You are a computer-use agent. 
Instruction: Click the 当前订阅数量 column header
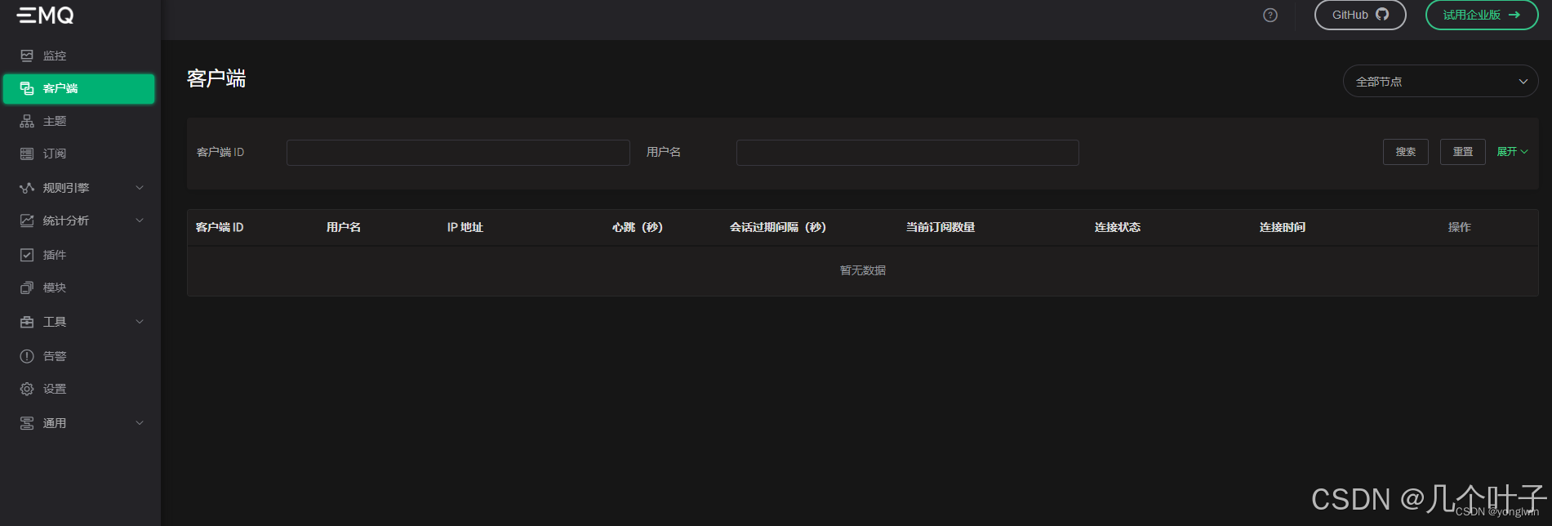pyautogui.click(x=941, y=227)
